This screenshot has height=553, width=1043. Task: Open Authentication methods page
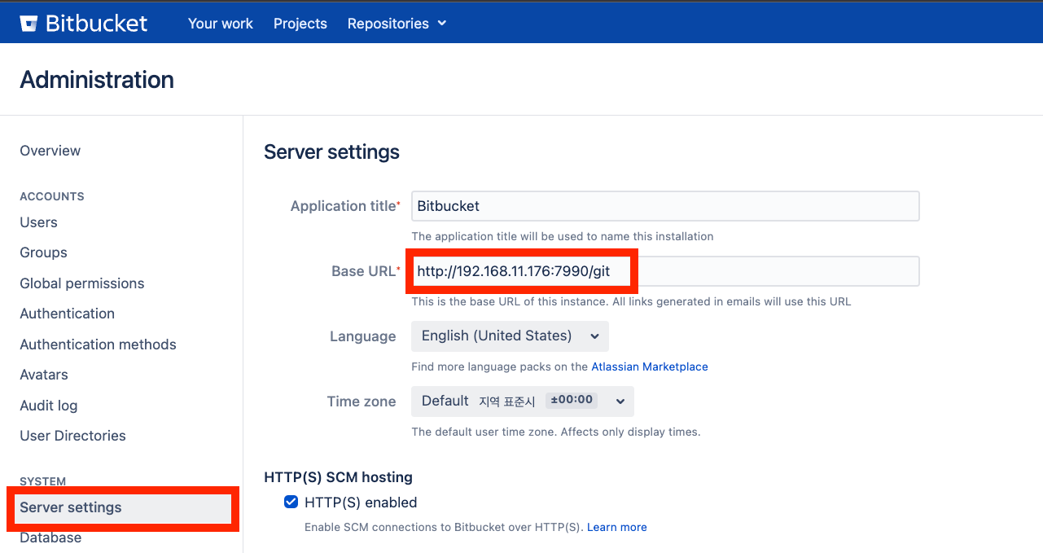(x=98, y=345)
